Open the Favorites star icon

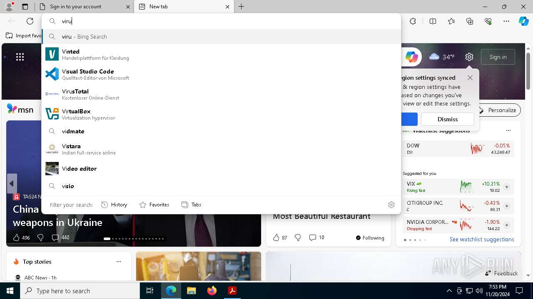(451, 21)
